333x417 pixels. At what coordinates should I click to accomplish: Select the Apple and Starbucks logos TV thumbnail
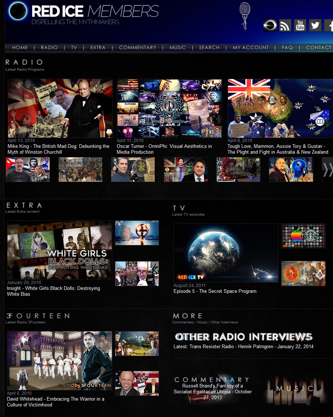pyautogui.click(x=303, y=236)
